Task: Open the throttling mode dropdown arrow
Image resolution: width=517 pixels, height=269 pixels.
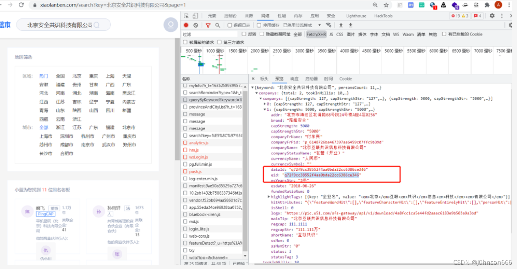Action: pyautogui.click(x=319, y=25)
